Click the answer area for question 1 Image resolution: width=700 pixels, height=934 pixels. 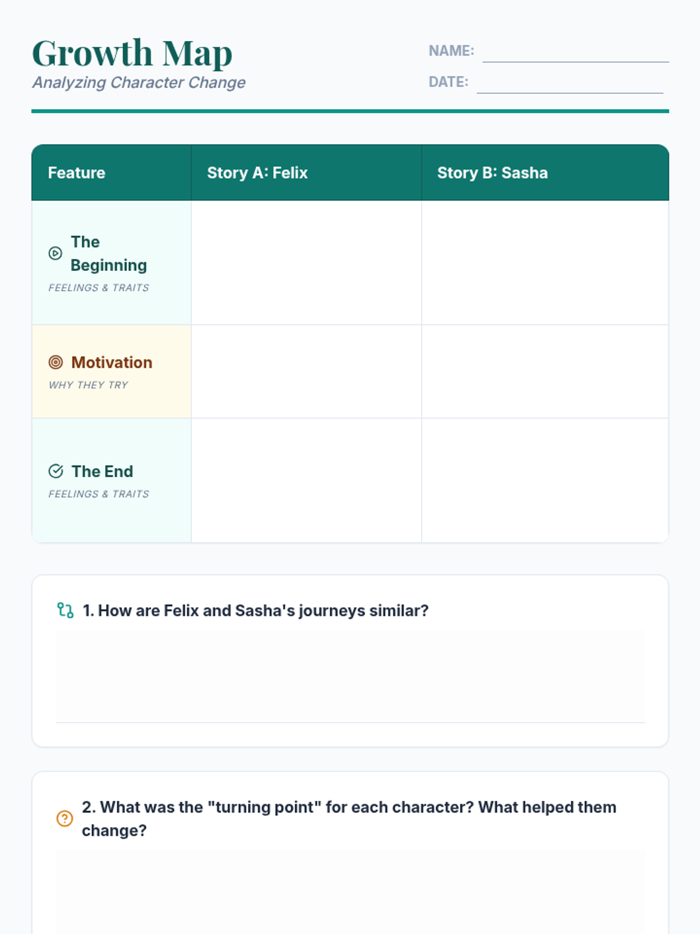[350, 677]
